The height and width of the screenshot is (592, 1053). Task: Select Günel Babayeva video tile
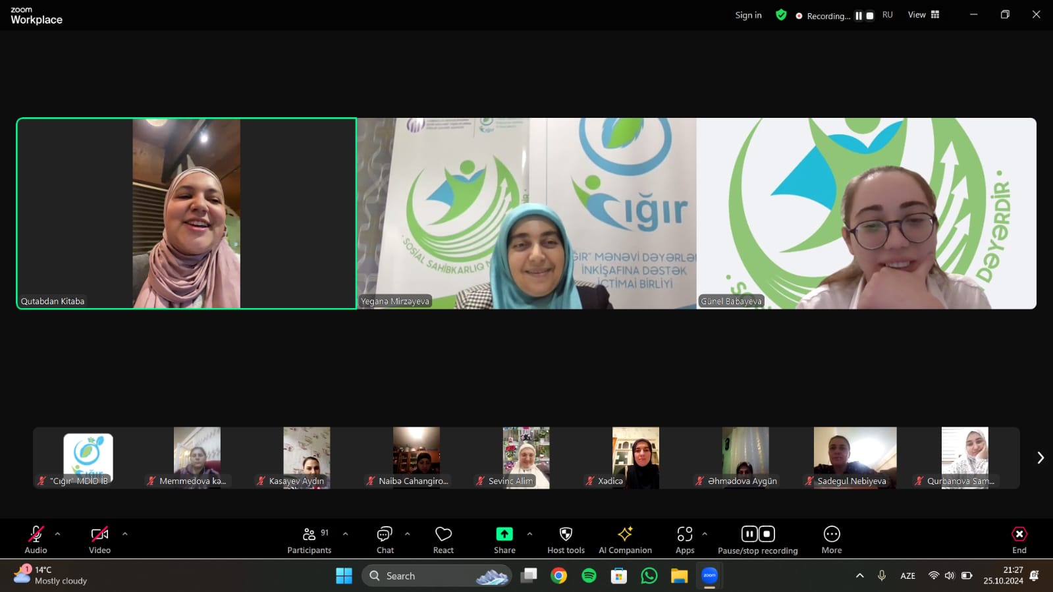[x=866, y=213]
